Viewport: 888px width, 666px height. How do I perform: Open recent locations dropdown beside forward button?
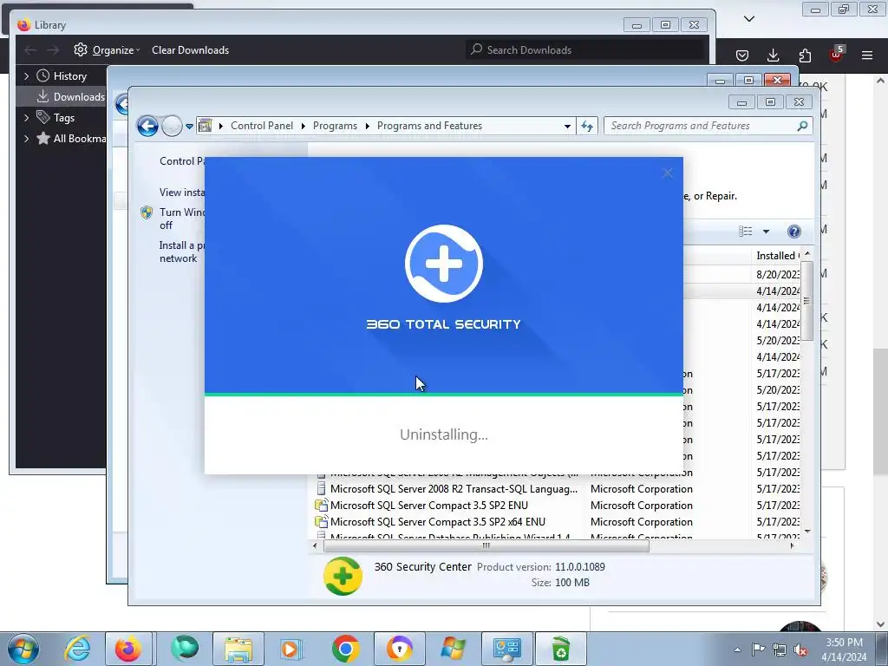[x=189, y=127]
